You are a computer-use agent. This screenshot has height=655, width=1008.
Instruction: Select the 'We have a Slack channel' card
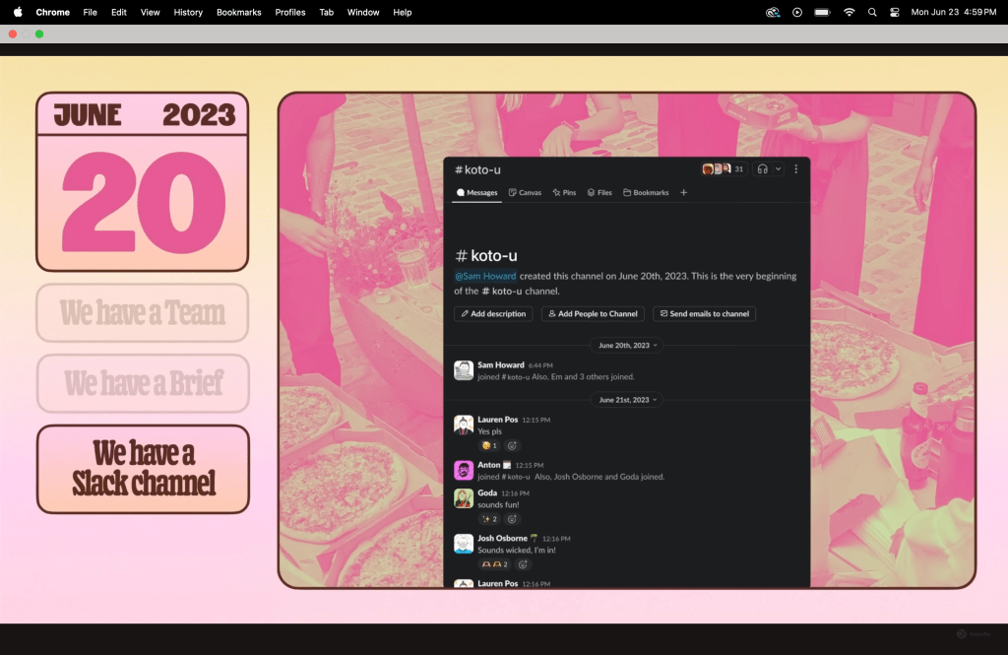[x=143, y=469]
